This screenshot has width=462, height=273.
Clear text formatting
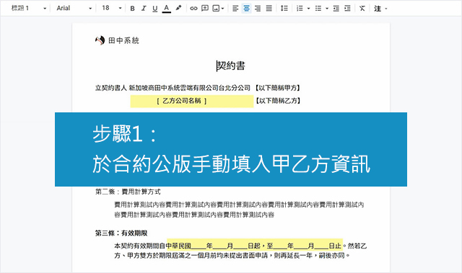click(x=362, y=8)
